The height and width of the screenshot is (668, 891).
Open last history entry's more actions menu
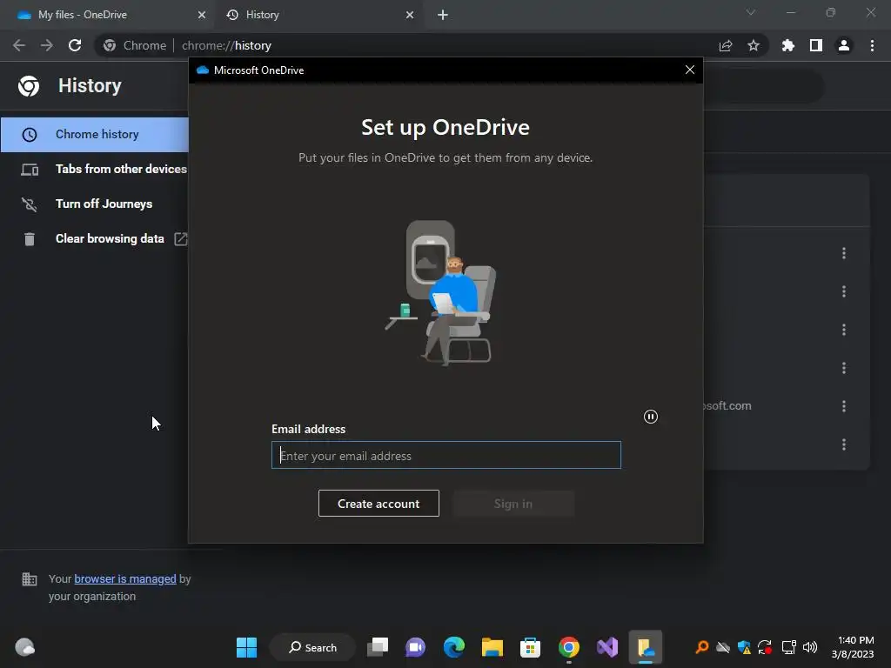click(844, 444)
